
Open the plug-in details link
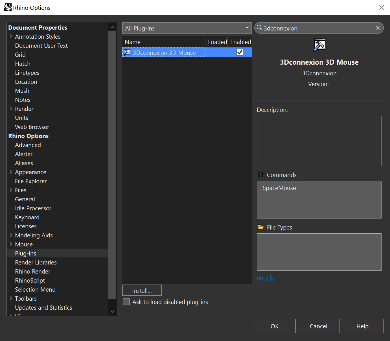(x=265, y=278)
